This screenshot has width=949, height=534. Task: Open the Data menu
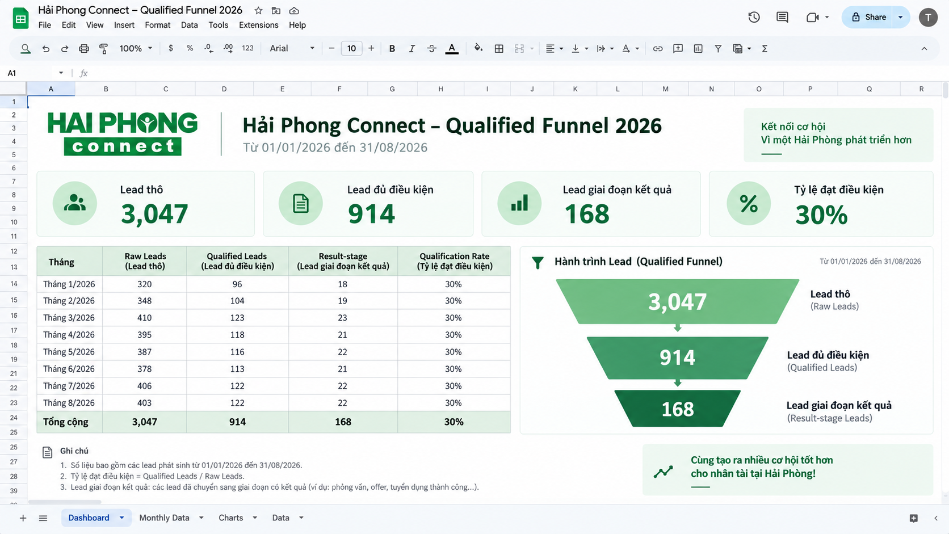point(190,25)
